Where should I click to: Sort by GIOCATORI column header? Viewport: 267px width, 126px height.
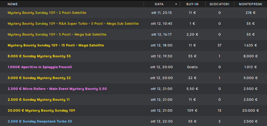pos(219,4)
